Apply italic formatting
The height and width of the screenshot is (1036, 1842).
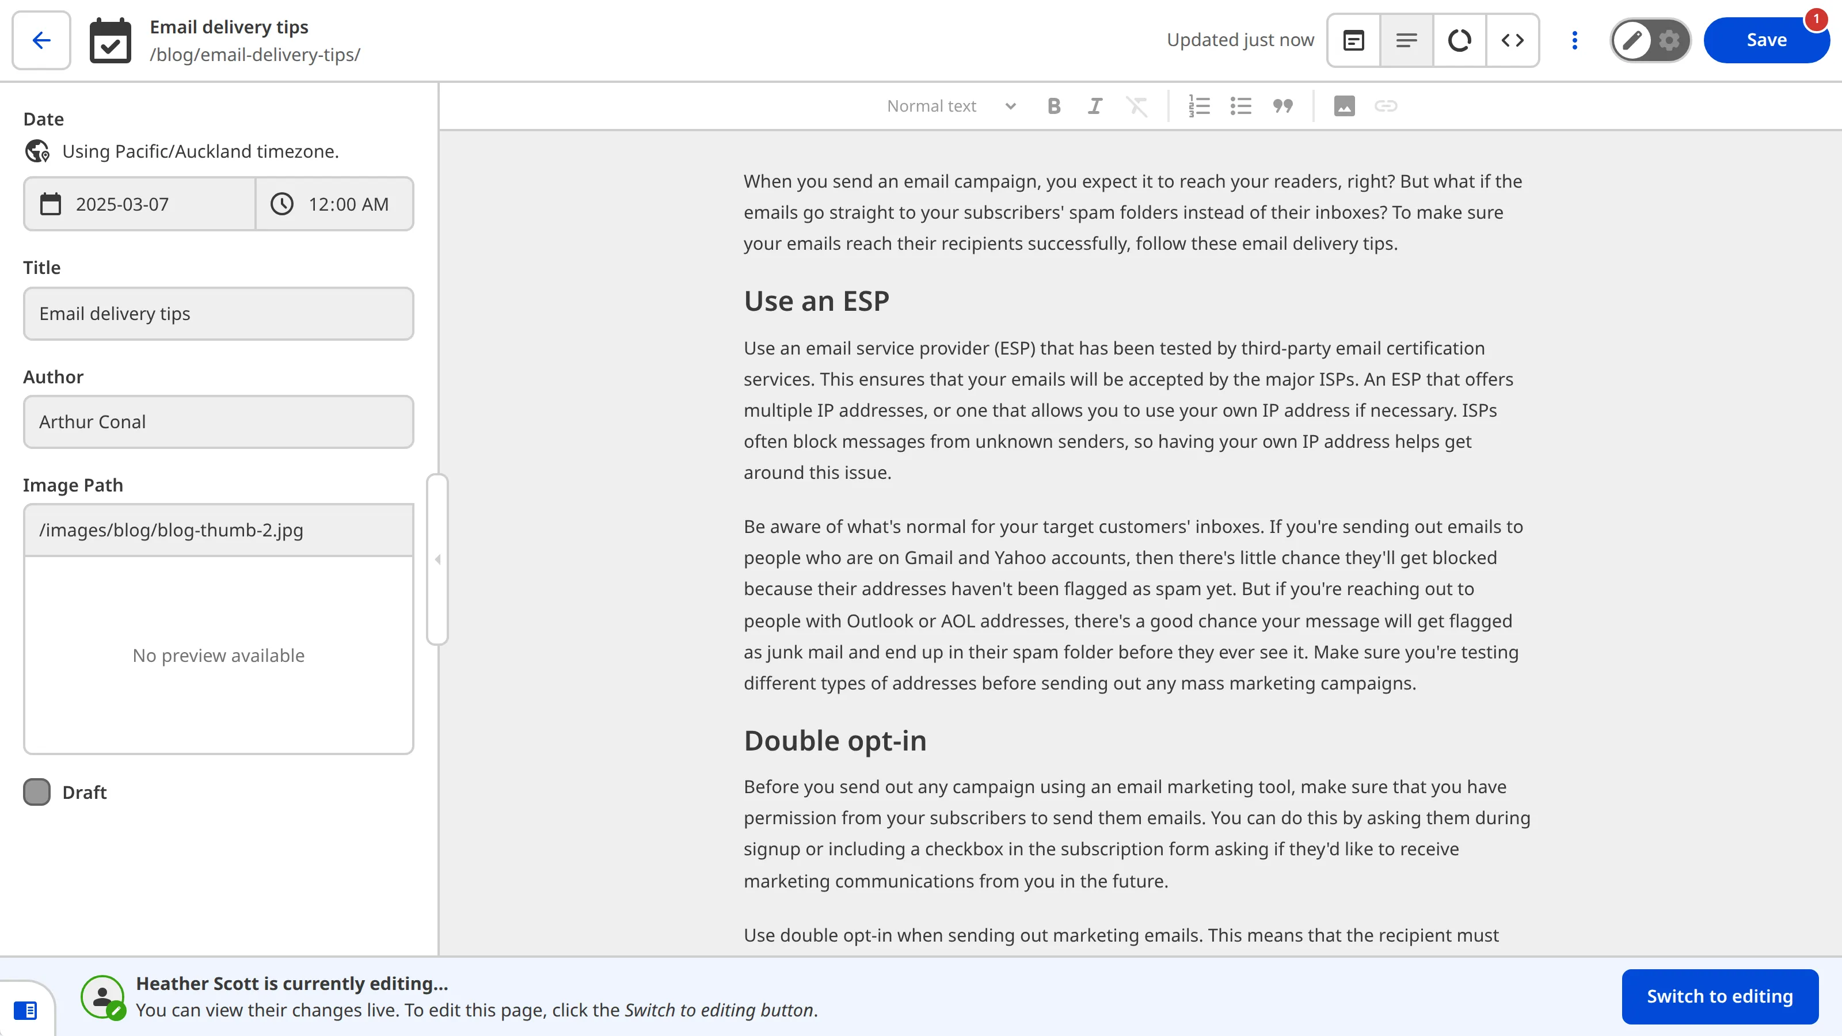1095,105
